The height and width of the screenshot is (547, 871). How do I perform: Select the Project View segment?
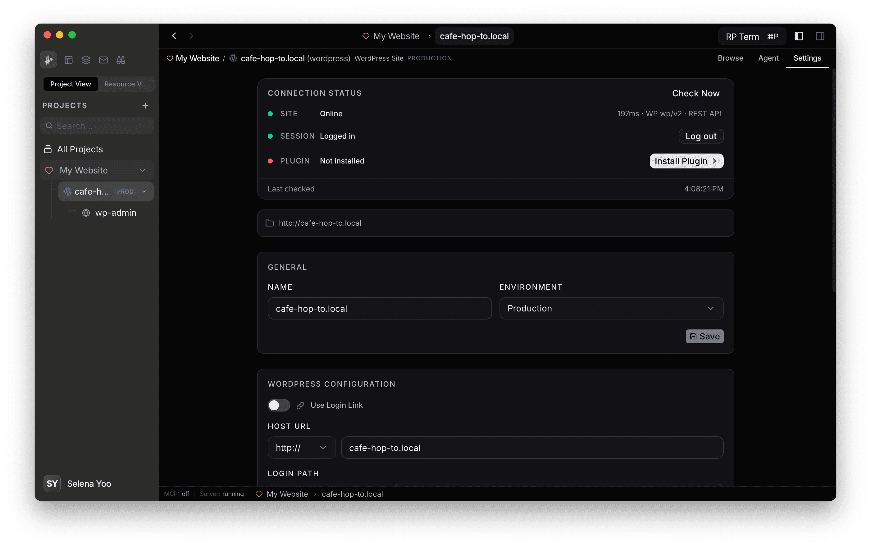coord(71,84)
